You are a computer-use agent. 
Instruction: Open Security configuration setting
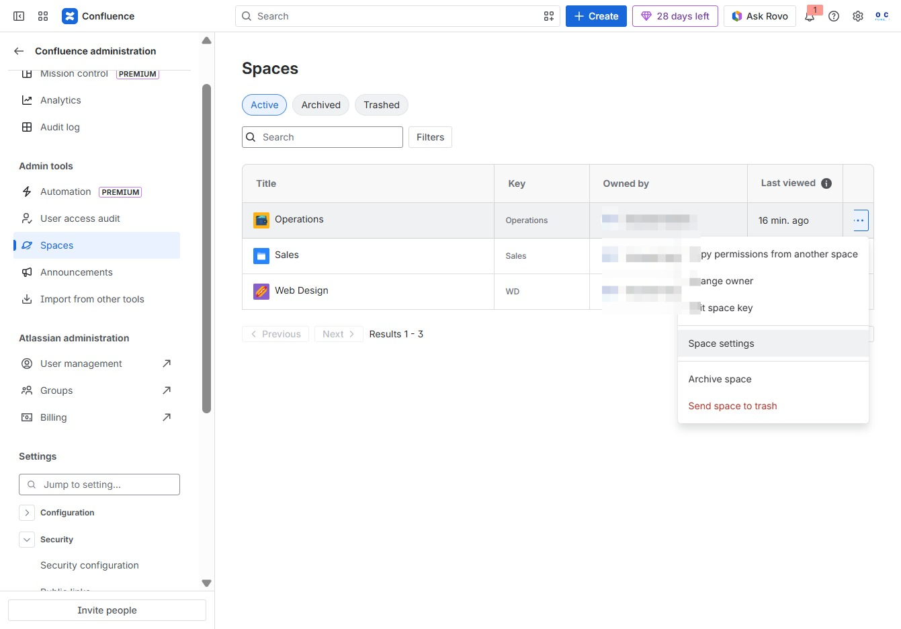(89, 565)
